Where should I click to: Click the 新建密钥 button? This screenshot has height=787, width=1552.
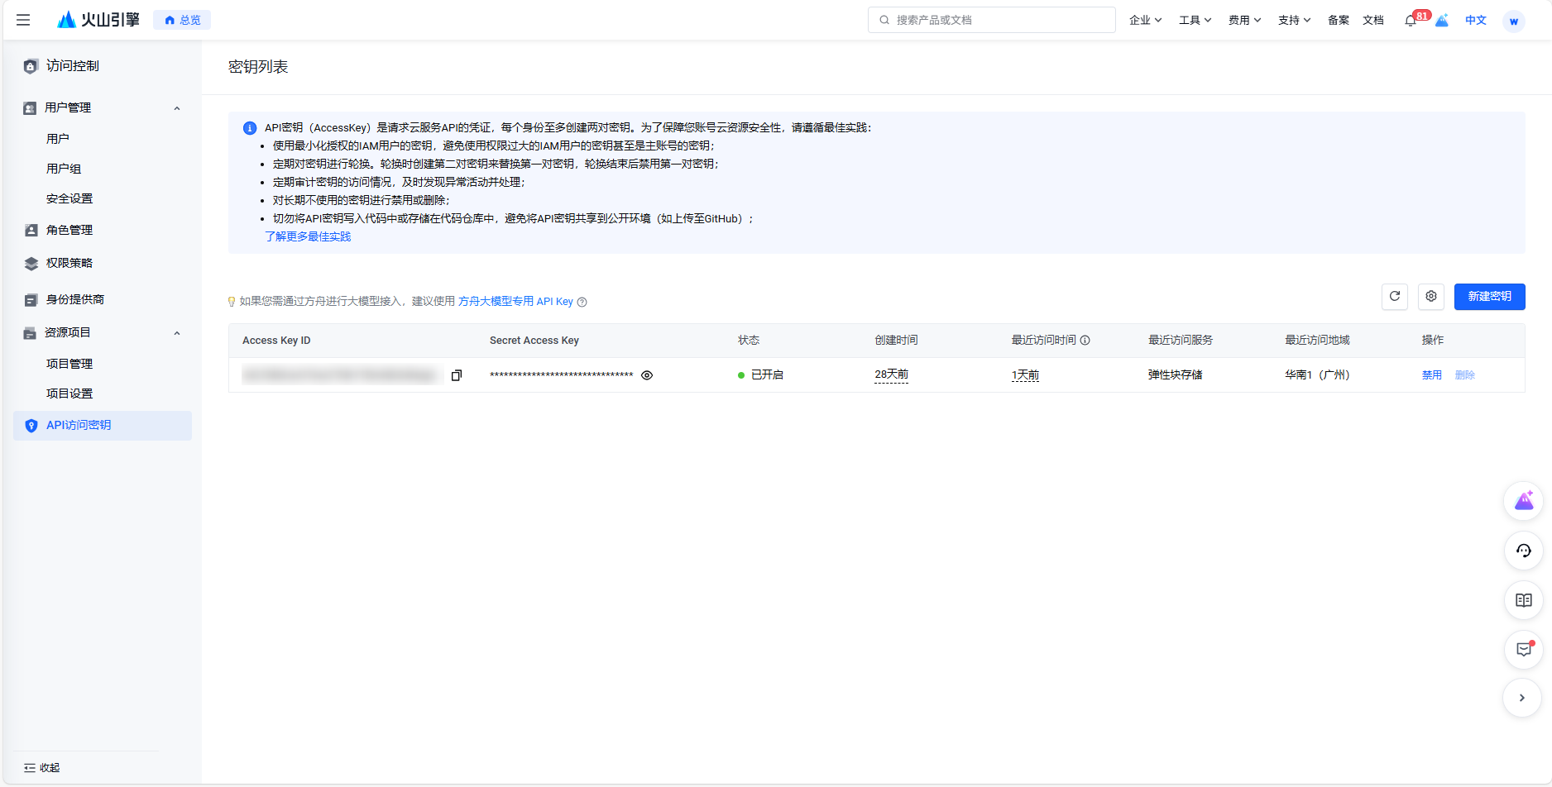(x=1489, y=297)
